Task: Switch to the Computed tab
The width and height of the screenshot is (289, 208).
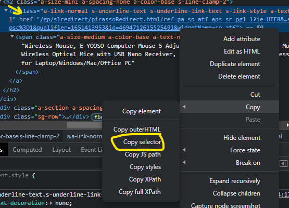Action: pyautogui.click(x=27, y=150)
